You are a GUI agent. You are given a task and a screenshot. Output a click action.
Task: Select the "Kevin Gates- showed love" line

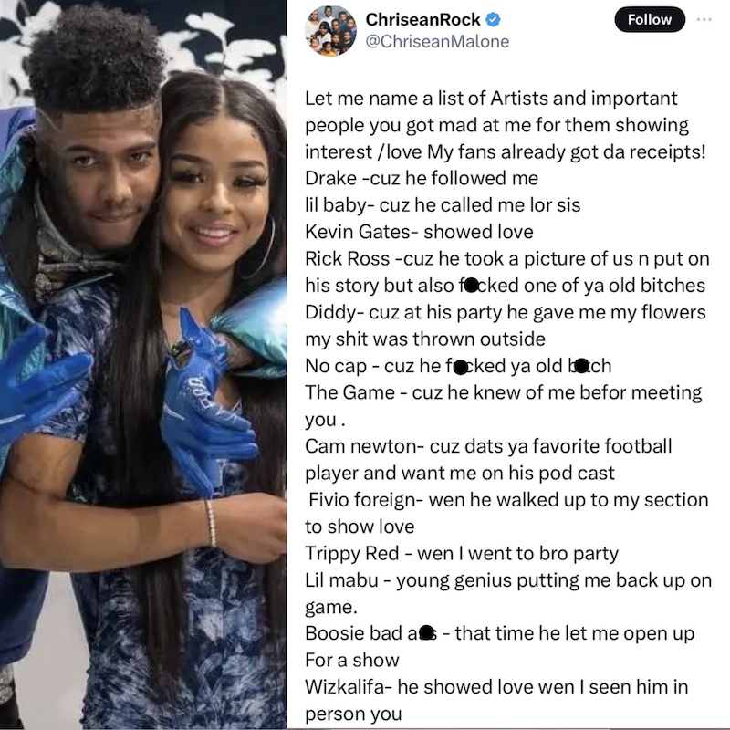coord(419,232)
